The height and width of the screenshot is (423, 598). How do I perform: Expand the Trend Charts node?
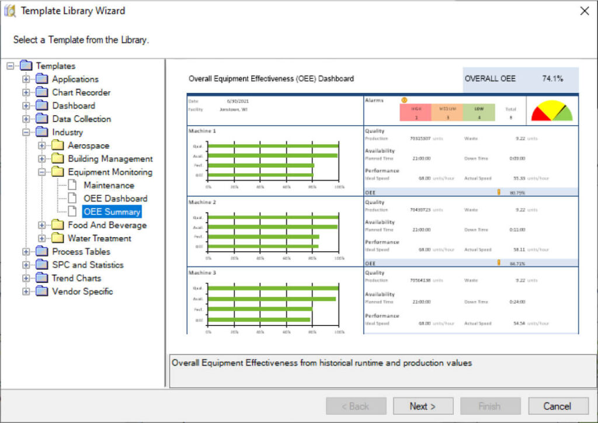tap(26, 279)
